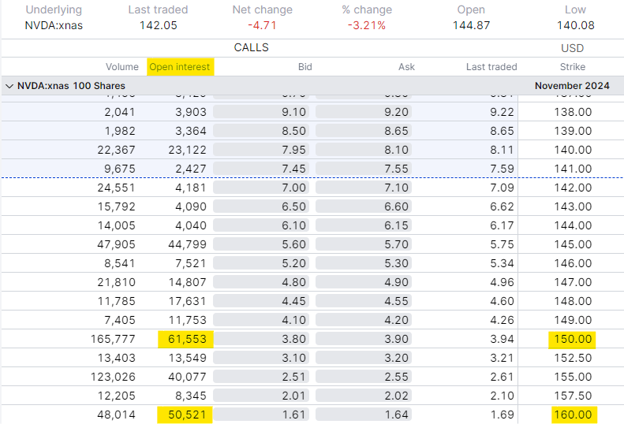The image size is (624, 424).
Task: Select the highlighted 150.00 strike cell
Action: point(574,339)
